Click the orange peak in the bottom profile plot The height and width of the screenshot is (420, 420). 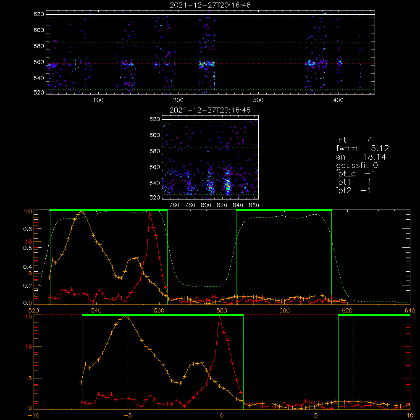click(124, 316)
